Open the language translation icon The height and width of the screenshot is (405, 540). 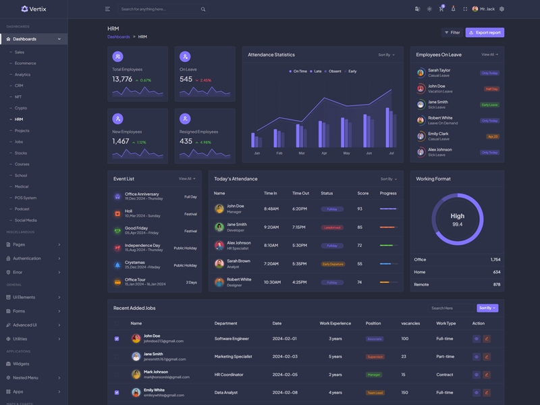pos(417,9)
